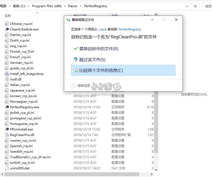This screenshot has height=177, width=212.
Task: Choose 替换目标中的文件(R) to replace the file
Action: pos(98,49)
